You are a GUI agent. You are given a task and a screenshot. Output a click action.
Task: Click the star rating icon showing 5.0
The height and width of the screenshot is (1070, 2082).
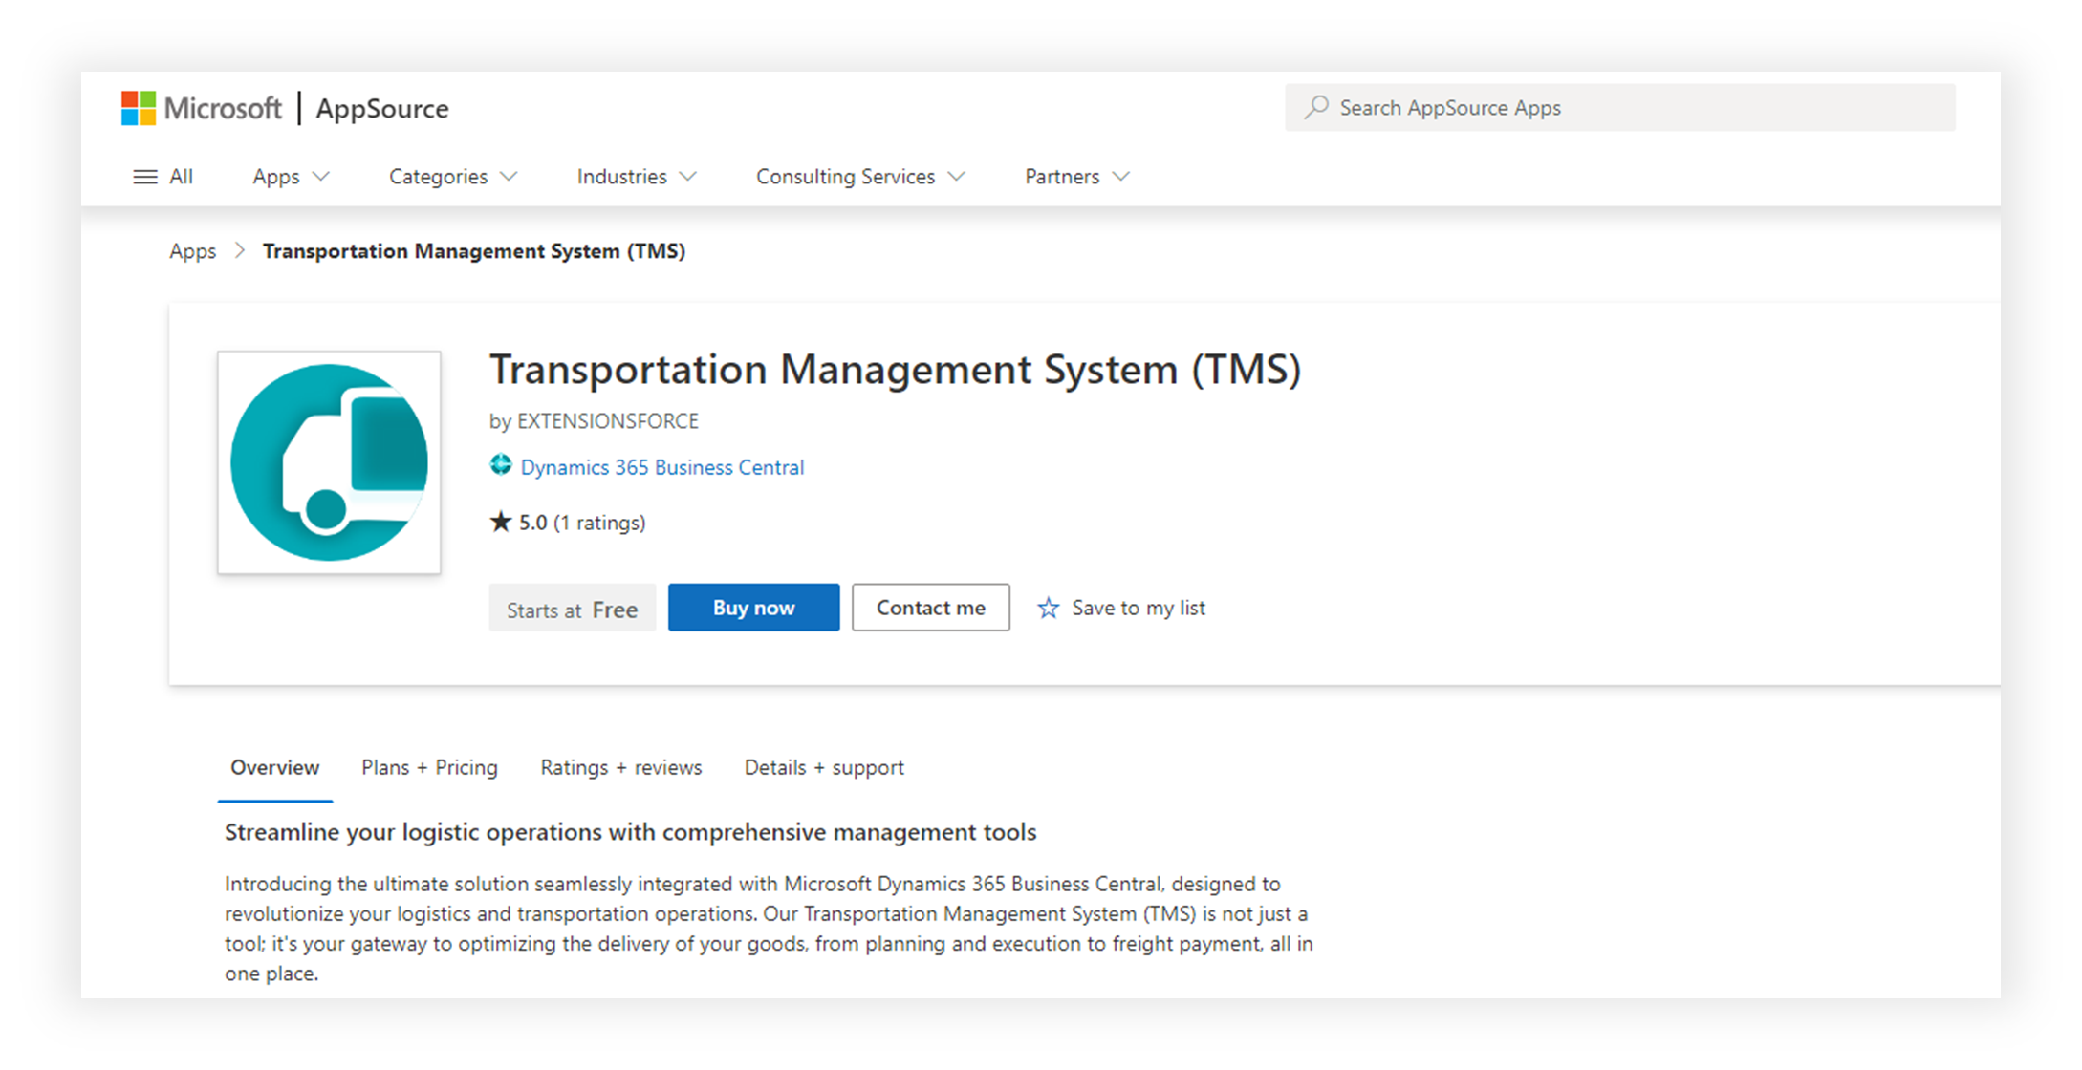[x=499, y=522]
